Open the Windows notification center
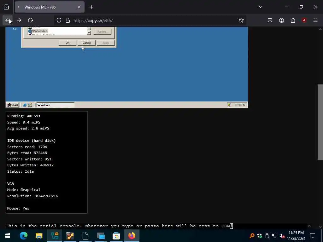The height and width of the screenshot is (242, 323). [313, 236]
